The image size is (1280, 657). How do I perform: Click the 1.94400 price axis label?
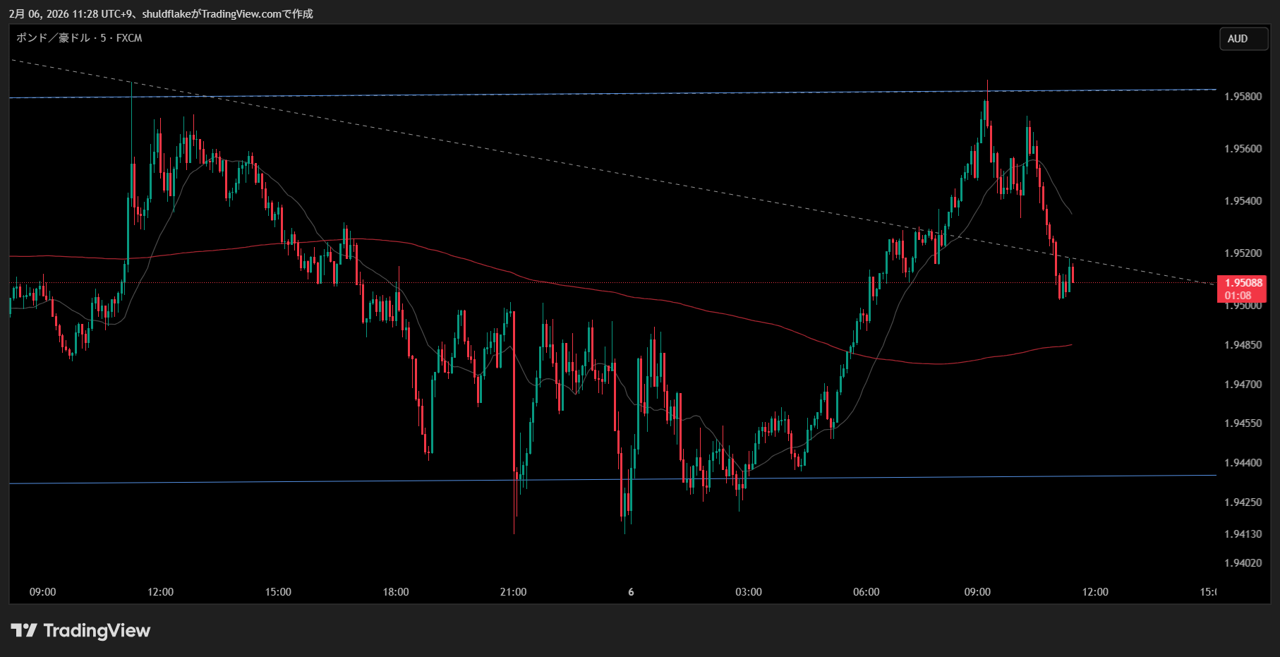[1243, 463]
